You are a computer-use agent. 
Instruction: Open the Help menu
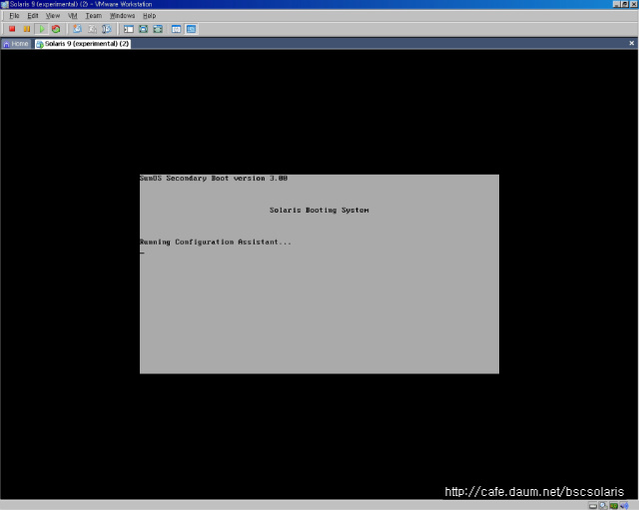[149, 16]
